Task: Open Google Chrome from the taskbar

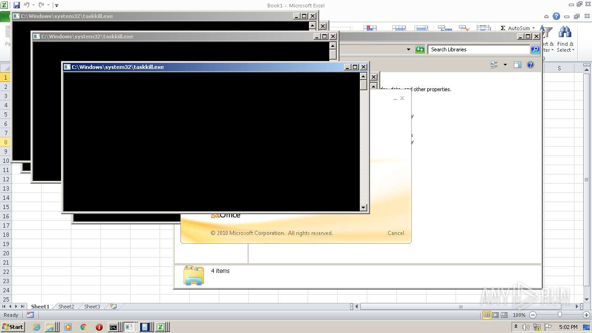Action: pos(83,327)
